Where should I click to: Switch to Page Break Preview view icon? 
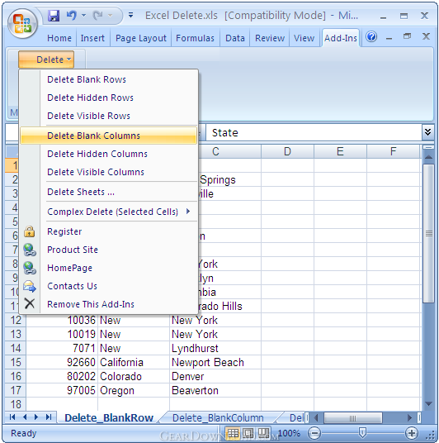pos(263,432)
